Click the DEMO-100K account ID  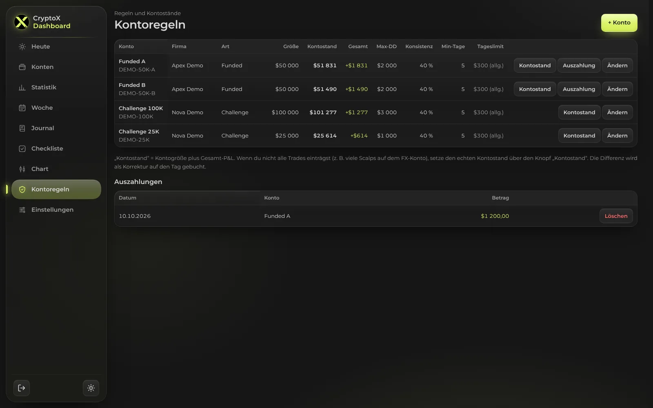136,116
